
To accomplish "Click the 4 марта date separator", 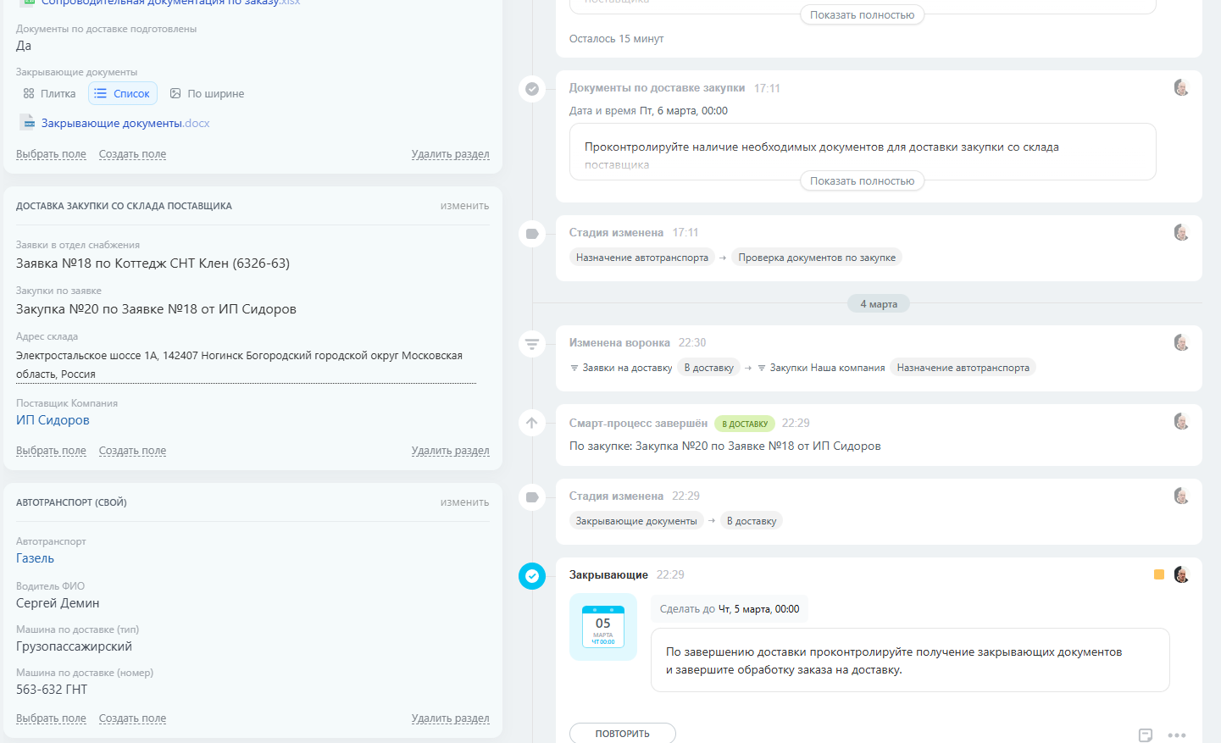I will pos(879,304).
